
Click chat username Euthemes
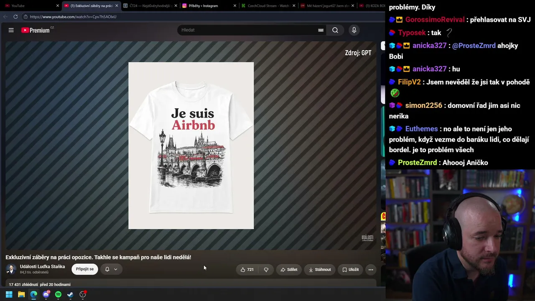click(421, 129)
